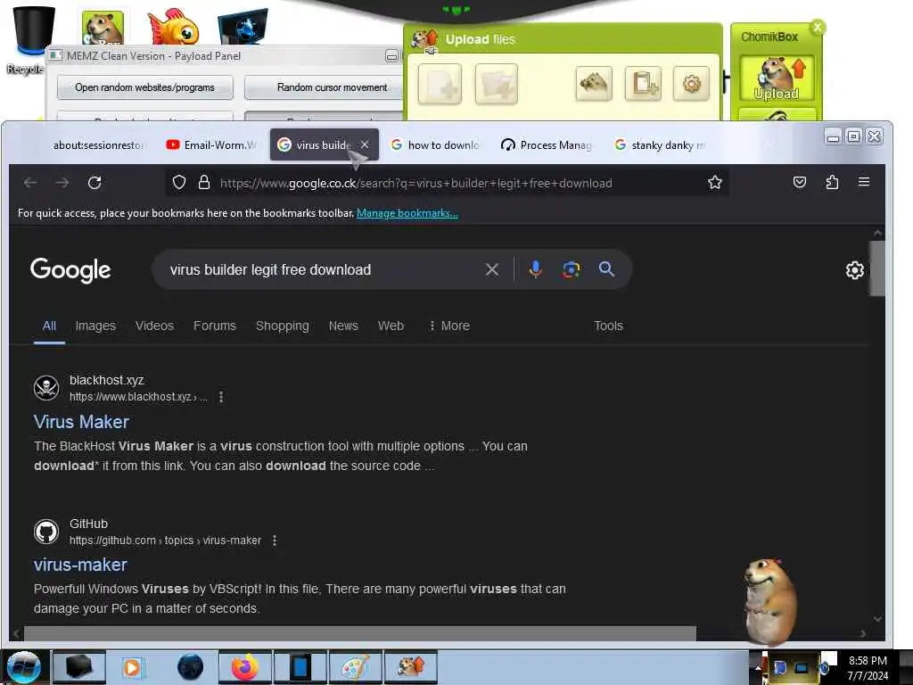The height and width of the screenshot is (685, 913).
Task: Go back with the browser back arrow
Action: pos(30,183)
